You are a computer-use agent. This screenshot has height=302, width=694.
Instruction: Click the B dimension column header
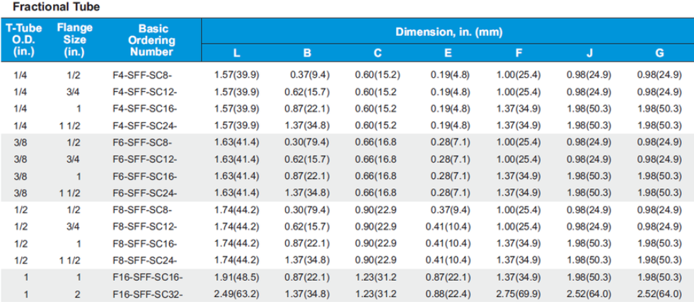[307, 53]
